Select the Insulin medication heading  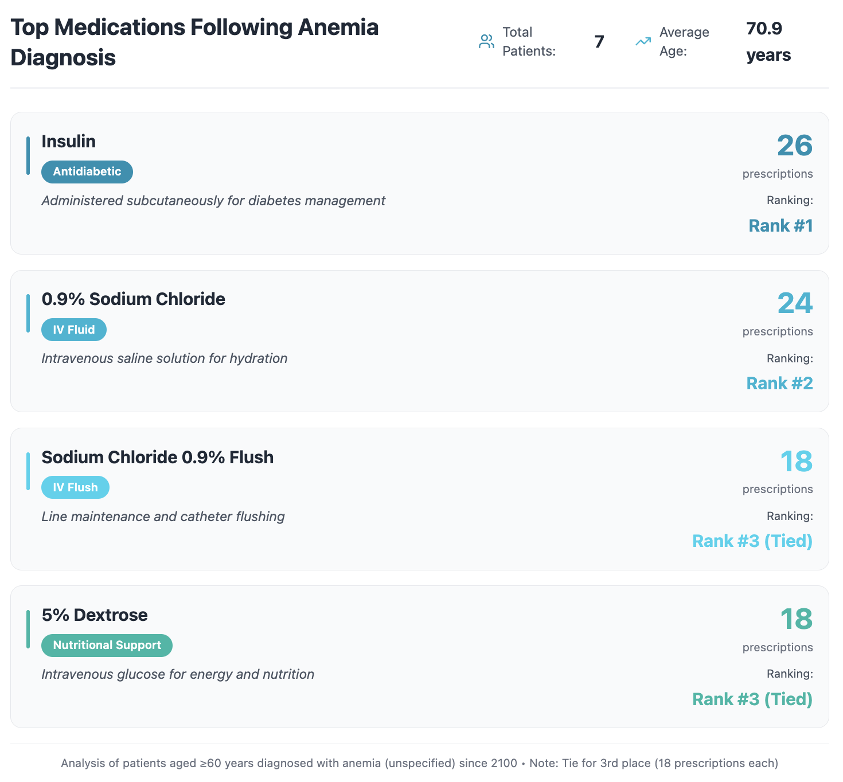click(x=69, y=141)
